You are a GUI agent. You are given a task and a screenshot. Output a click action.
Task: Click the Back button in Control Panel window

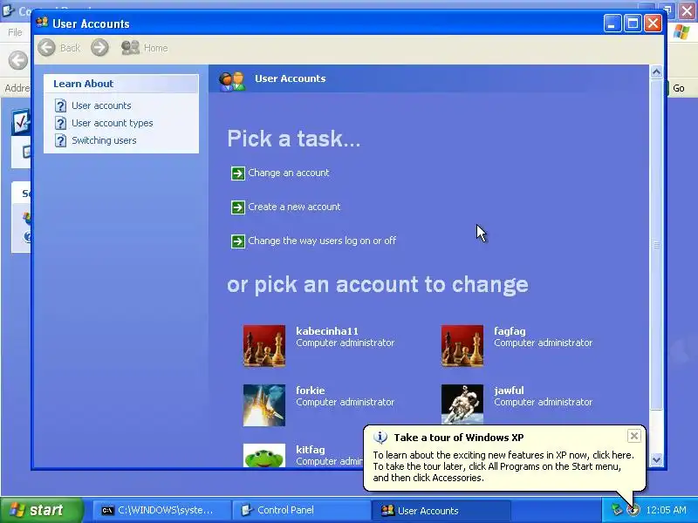(x=17, y=60)
